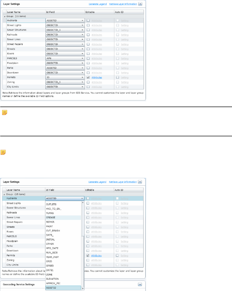Image resolution: width=232 pixels, height=291 pixels.
Task: Uncheck Permits Editable checkbox in panel with closed dropdowns
Action: pos(88,77)
